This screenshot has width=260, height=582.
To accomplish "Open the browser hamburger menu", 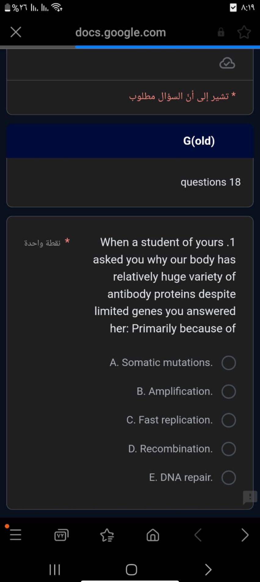I will pyautogui.click(x=16, y=535).
